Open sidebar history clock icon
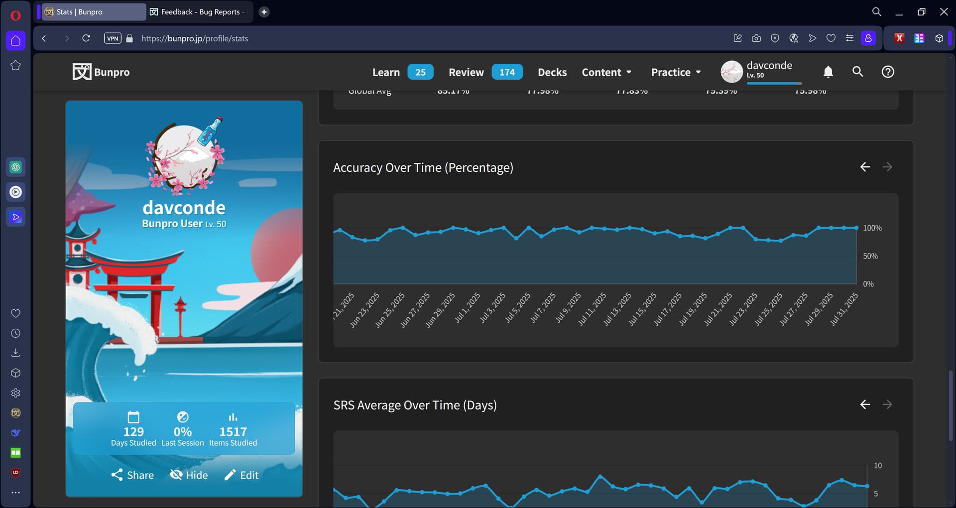Screen dimensions: 956x508 [15, 333]
